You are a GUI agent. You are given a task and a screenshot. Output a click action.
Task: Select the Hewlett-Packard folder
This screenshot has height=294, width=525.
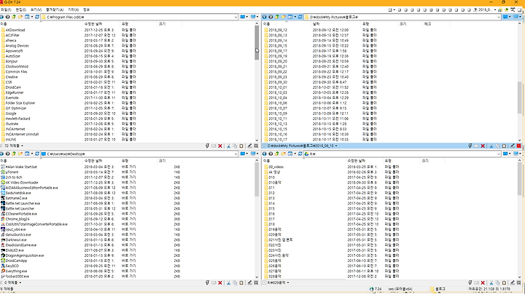pos(17,119)
